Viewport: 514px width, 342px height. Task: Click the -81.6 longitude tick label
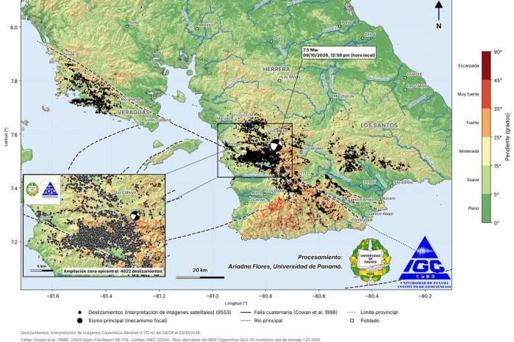point(52,296)
